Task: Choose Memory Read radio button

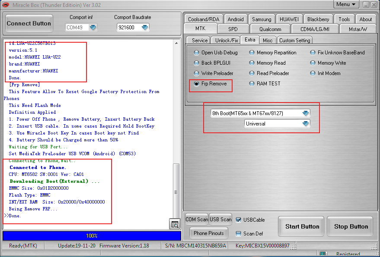Action: coord(268,63)
